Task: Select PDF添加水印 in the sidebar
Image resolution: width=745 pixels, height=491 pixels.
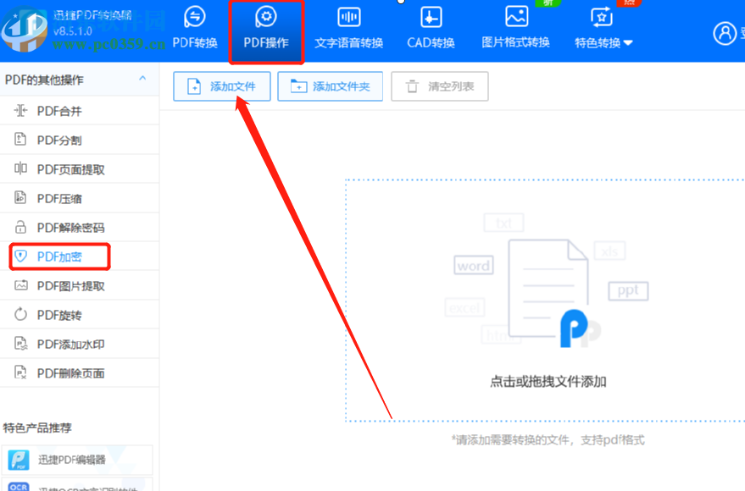Action: coord(80,344)
